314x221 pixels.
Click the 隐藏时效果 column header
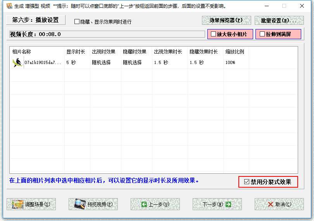(136, 52)
